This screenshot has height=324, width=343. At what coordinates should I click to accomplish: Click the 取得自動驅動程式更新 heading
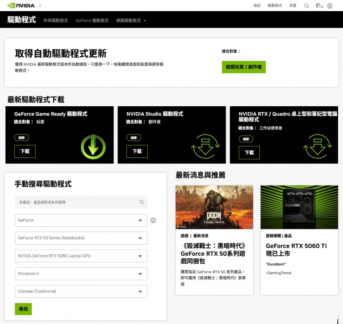[x=61, y=54]
